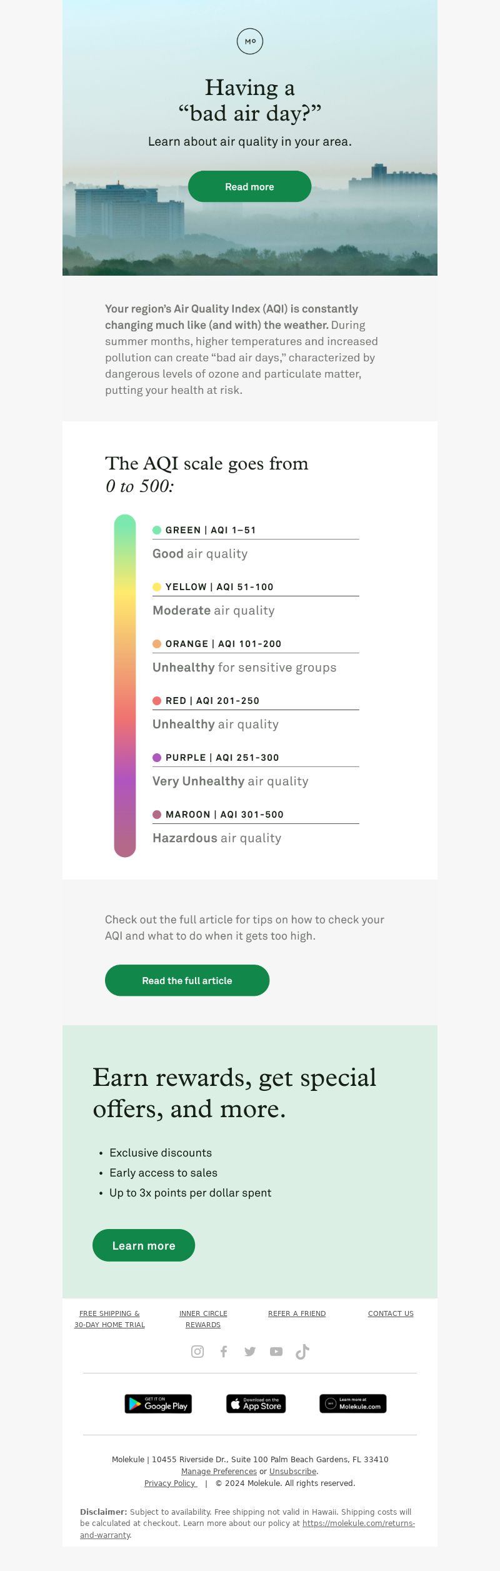This screenshot has width=500, height=1571.
Task: Click the AQI color gradient bar
Action: click(x=125, y=686)
